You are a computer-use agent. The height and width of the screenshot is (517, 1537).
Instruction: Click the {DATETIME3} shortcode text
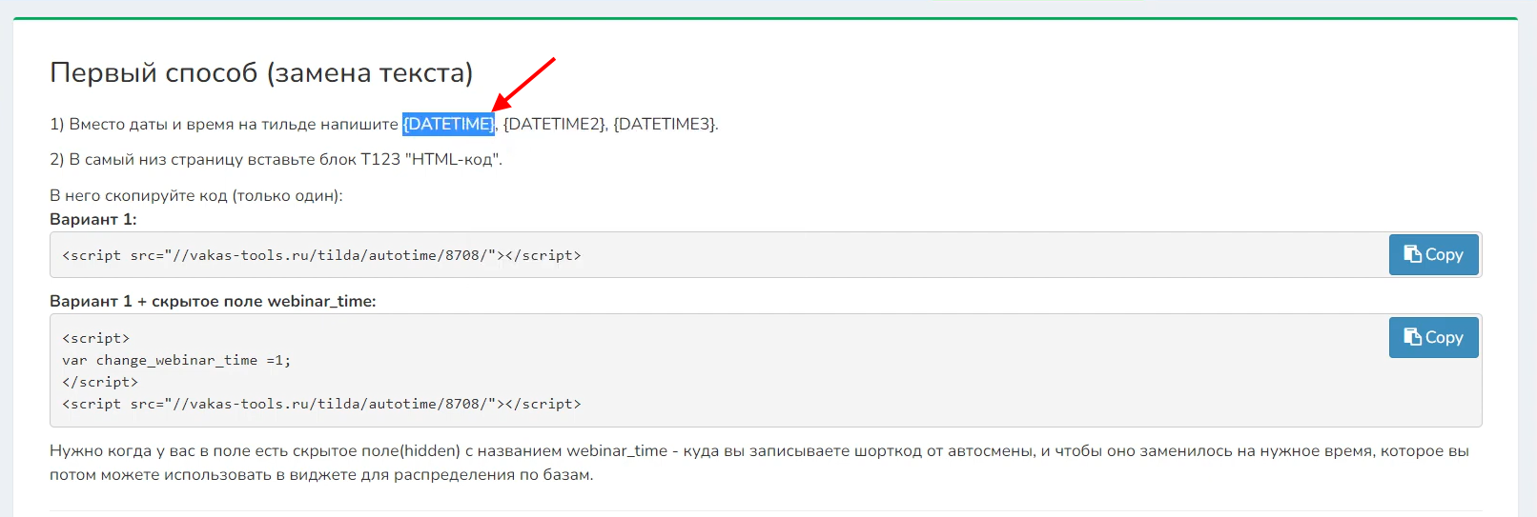click(x=665, y=125)
